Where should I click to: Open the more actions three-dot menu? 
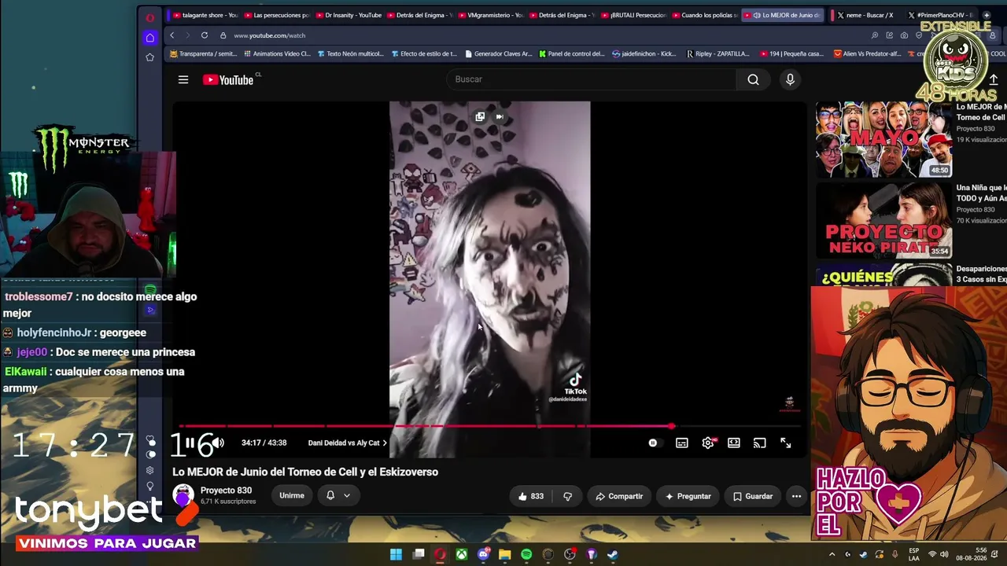tap(796, 496)
